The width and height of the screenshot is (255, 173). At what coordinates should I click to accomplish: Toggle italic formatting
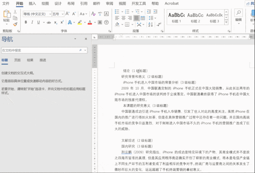(x=32, y=22)
